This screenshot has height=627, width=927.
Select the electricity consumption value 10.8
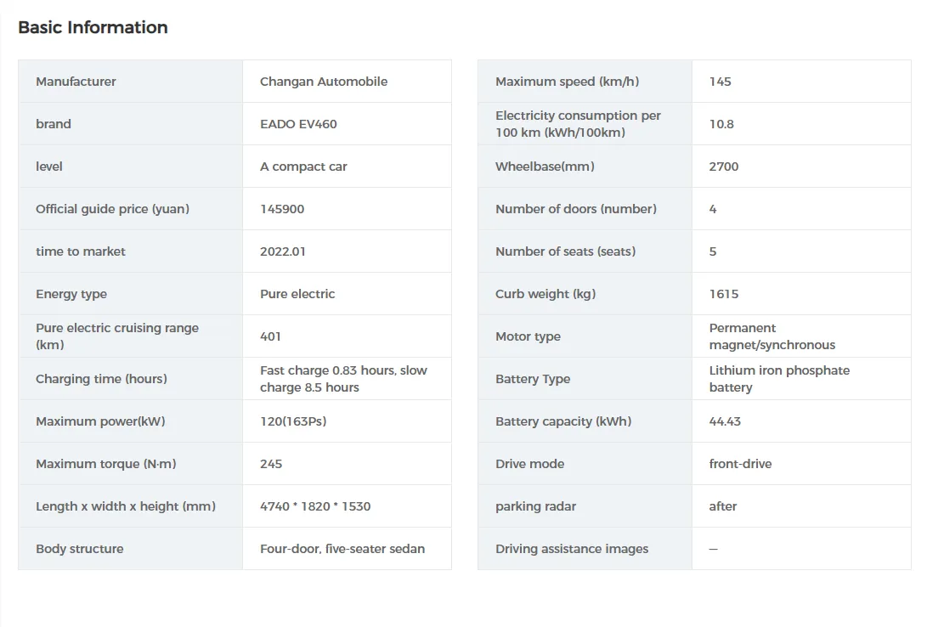(721, 124)
